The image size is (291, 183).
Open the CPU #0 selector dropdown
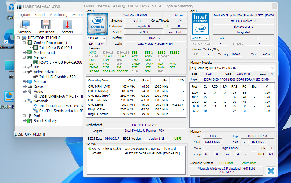pyautogui.click(x=97, y=38)
